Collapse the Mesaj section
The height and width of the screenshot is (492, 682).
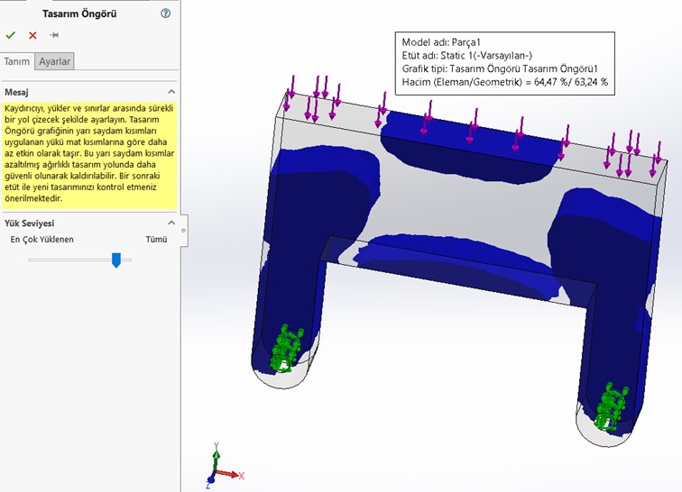point(170,92)
